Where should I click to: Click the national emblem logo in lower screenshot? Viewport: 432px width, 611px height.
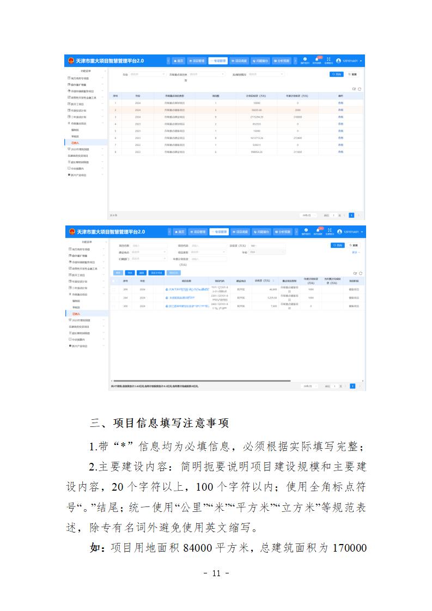click(72, 231)
